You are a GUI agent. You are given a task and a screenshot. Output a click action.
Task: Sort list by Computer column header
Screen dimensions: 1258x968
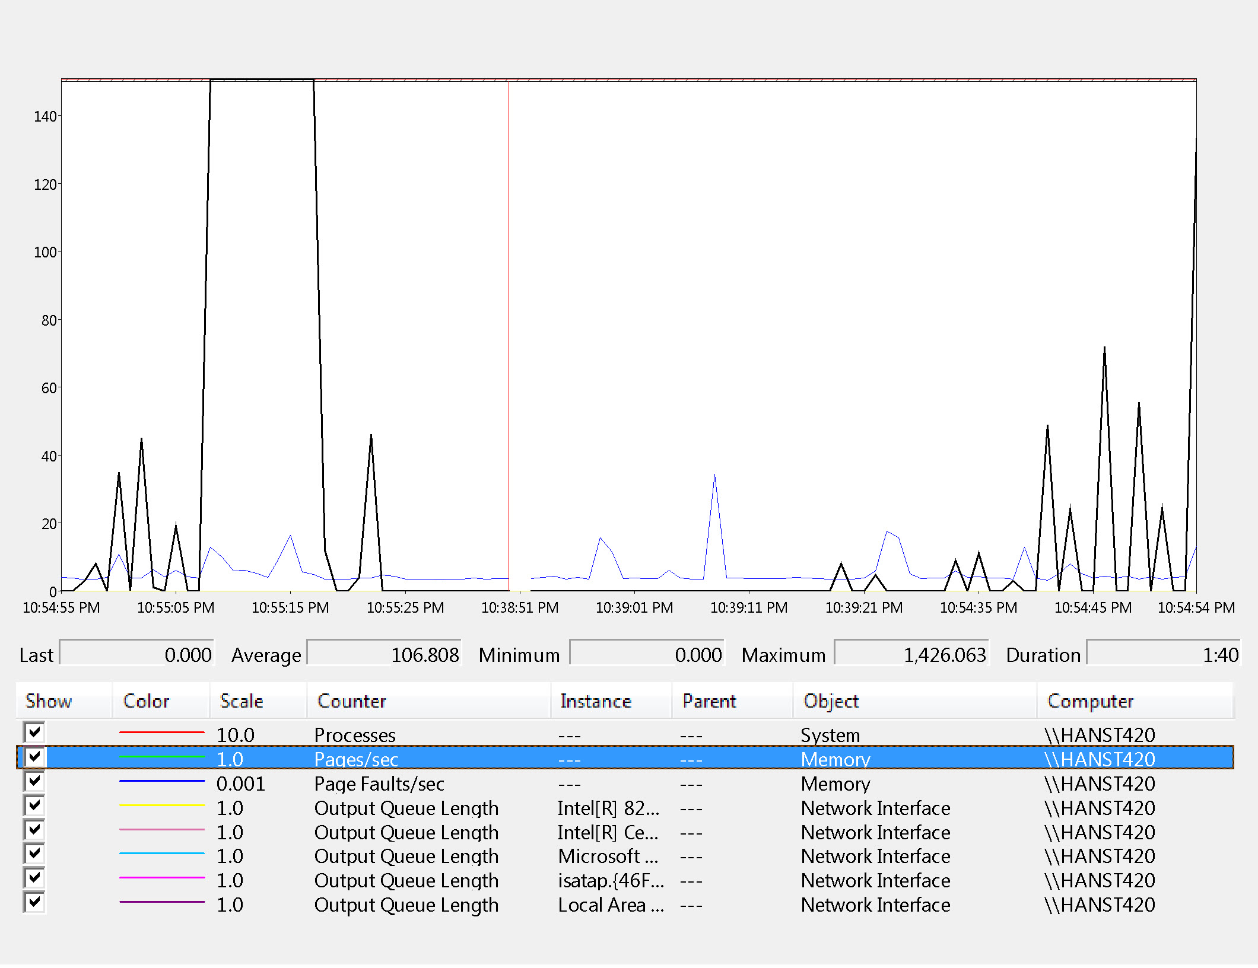point(1135,701)
